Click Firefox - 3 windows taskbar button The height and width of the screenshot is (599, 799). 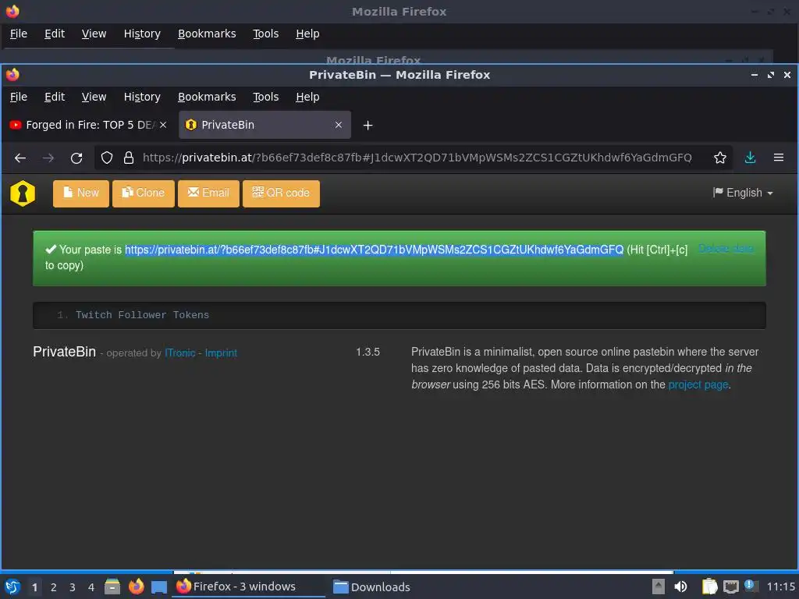point(249,587)
